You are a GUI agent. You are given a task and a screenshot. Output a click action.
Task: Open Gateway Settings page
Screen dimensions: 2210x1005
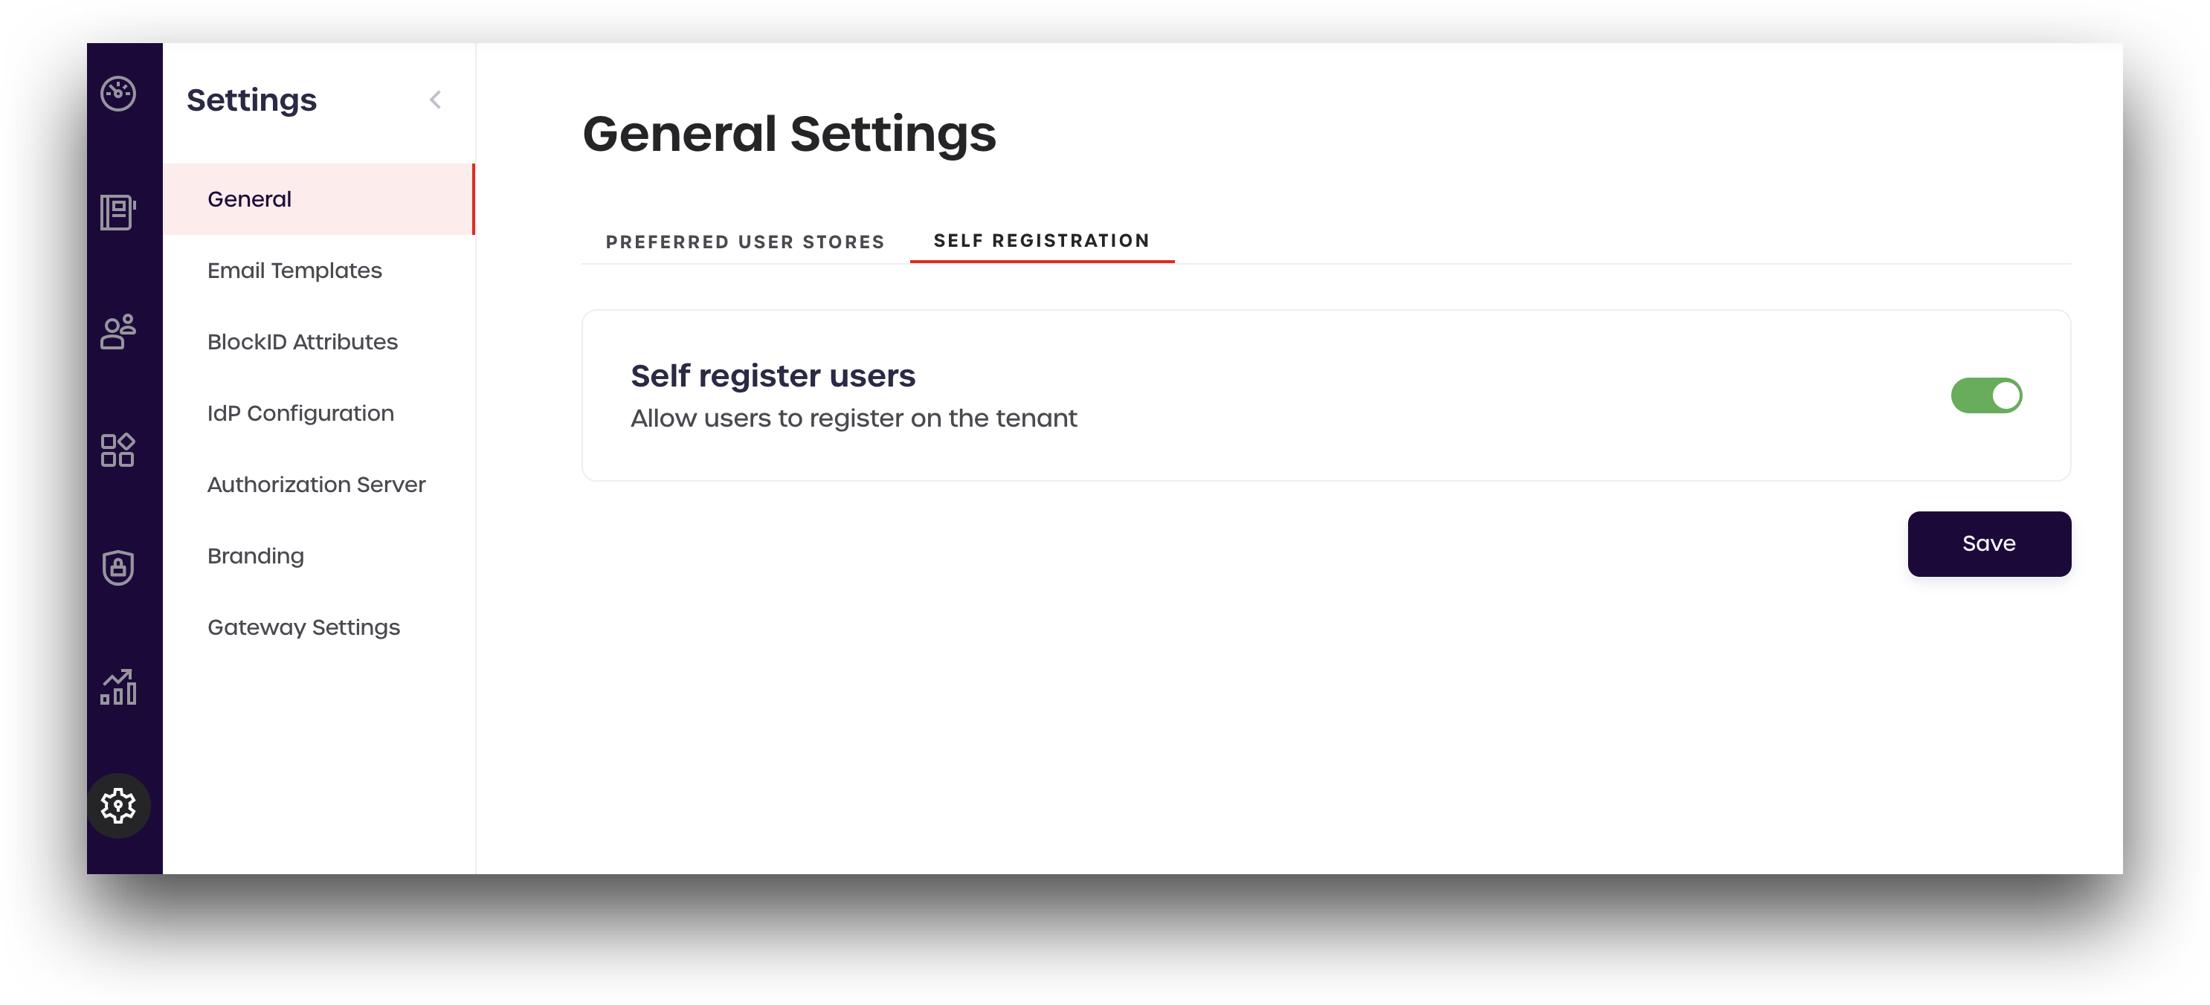coord(303,627)
